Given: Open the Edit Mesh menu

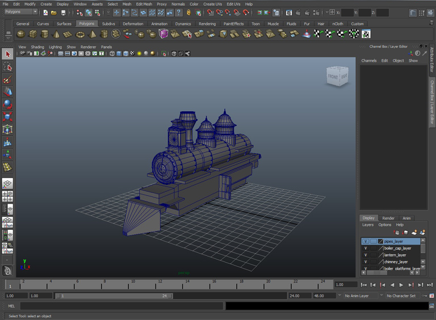Looking at the screenshot, I should click(x=144, y=4).
